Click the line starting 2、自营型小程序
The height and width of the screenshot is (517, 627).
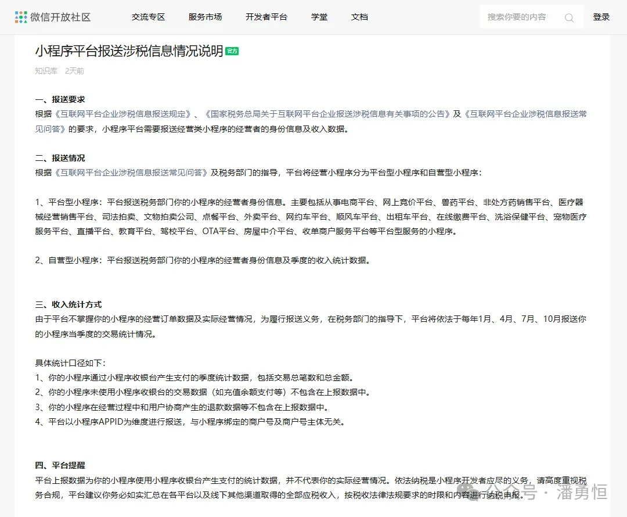pos(203,260)
